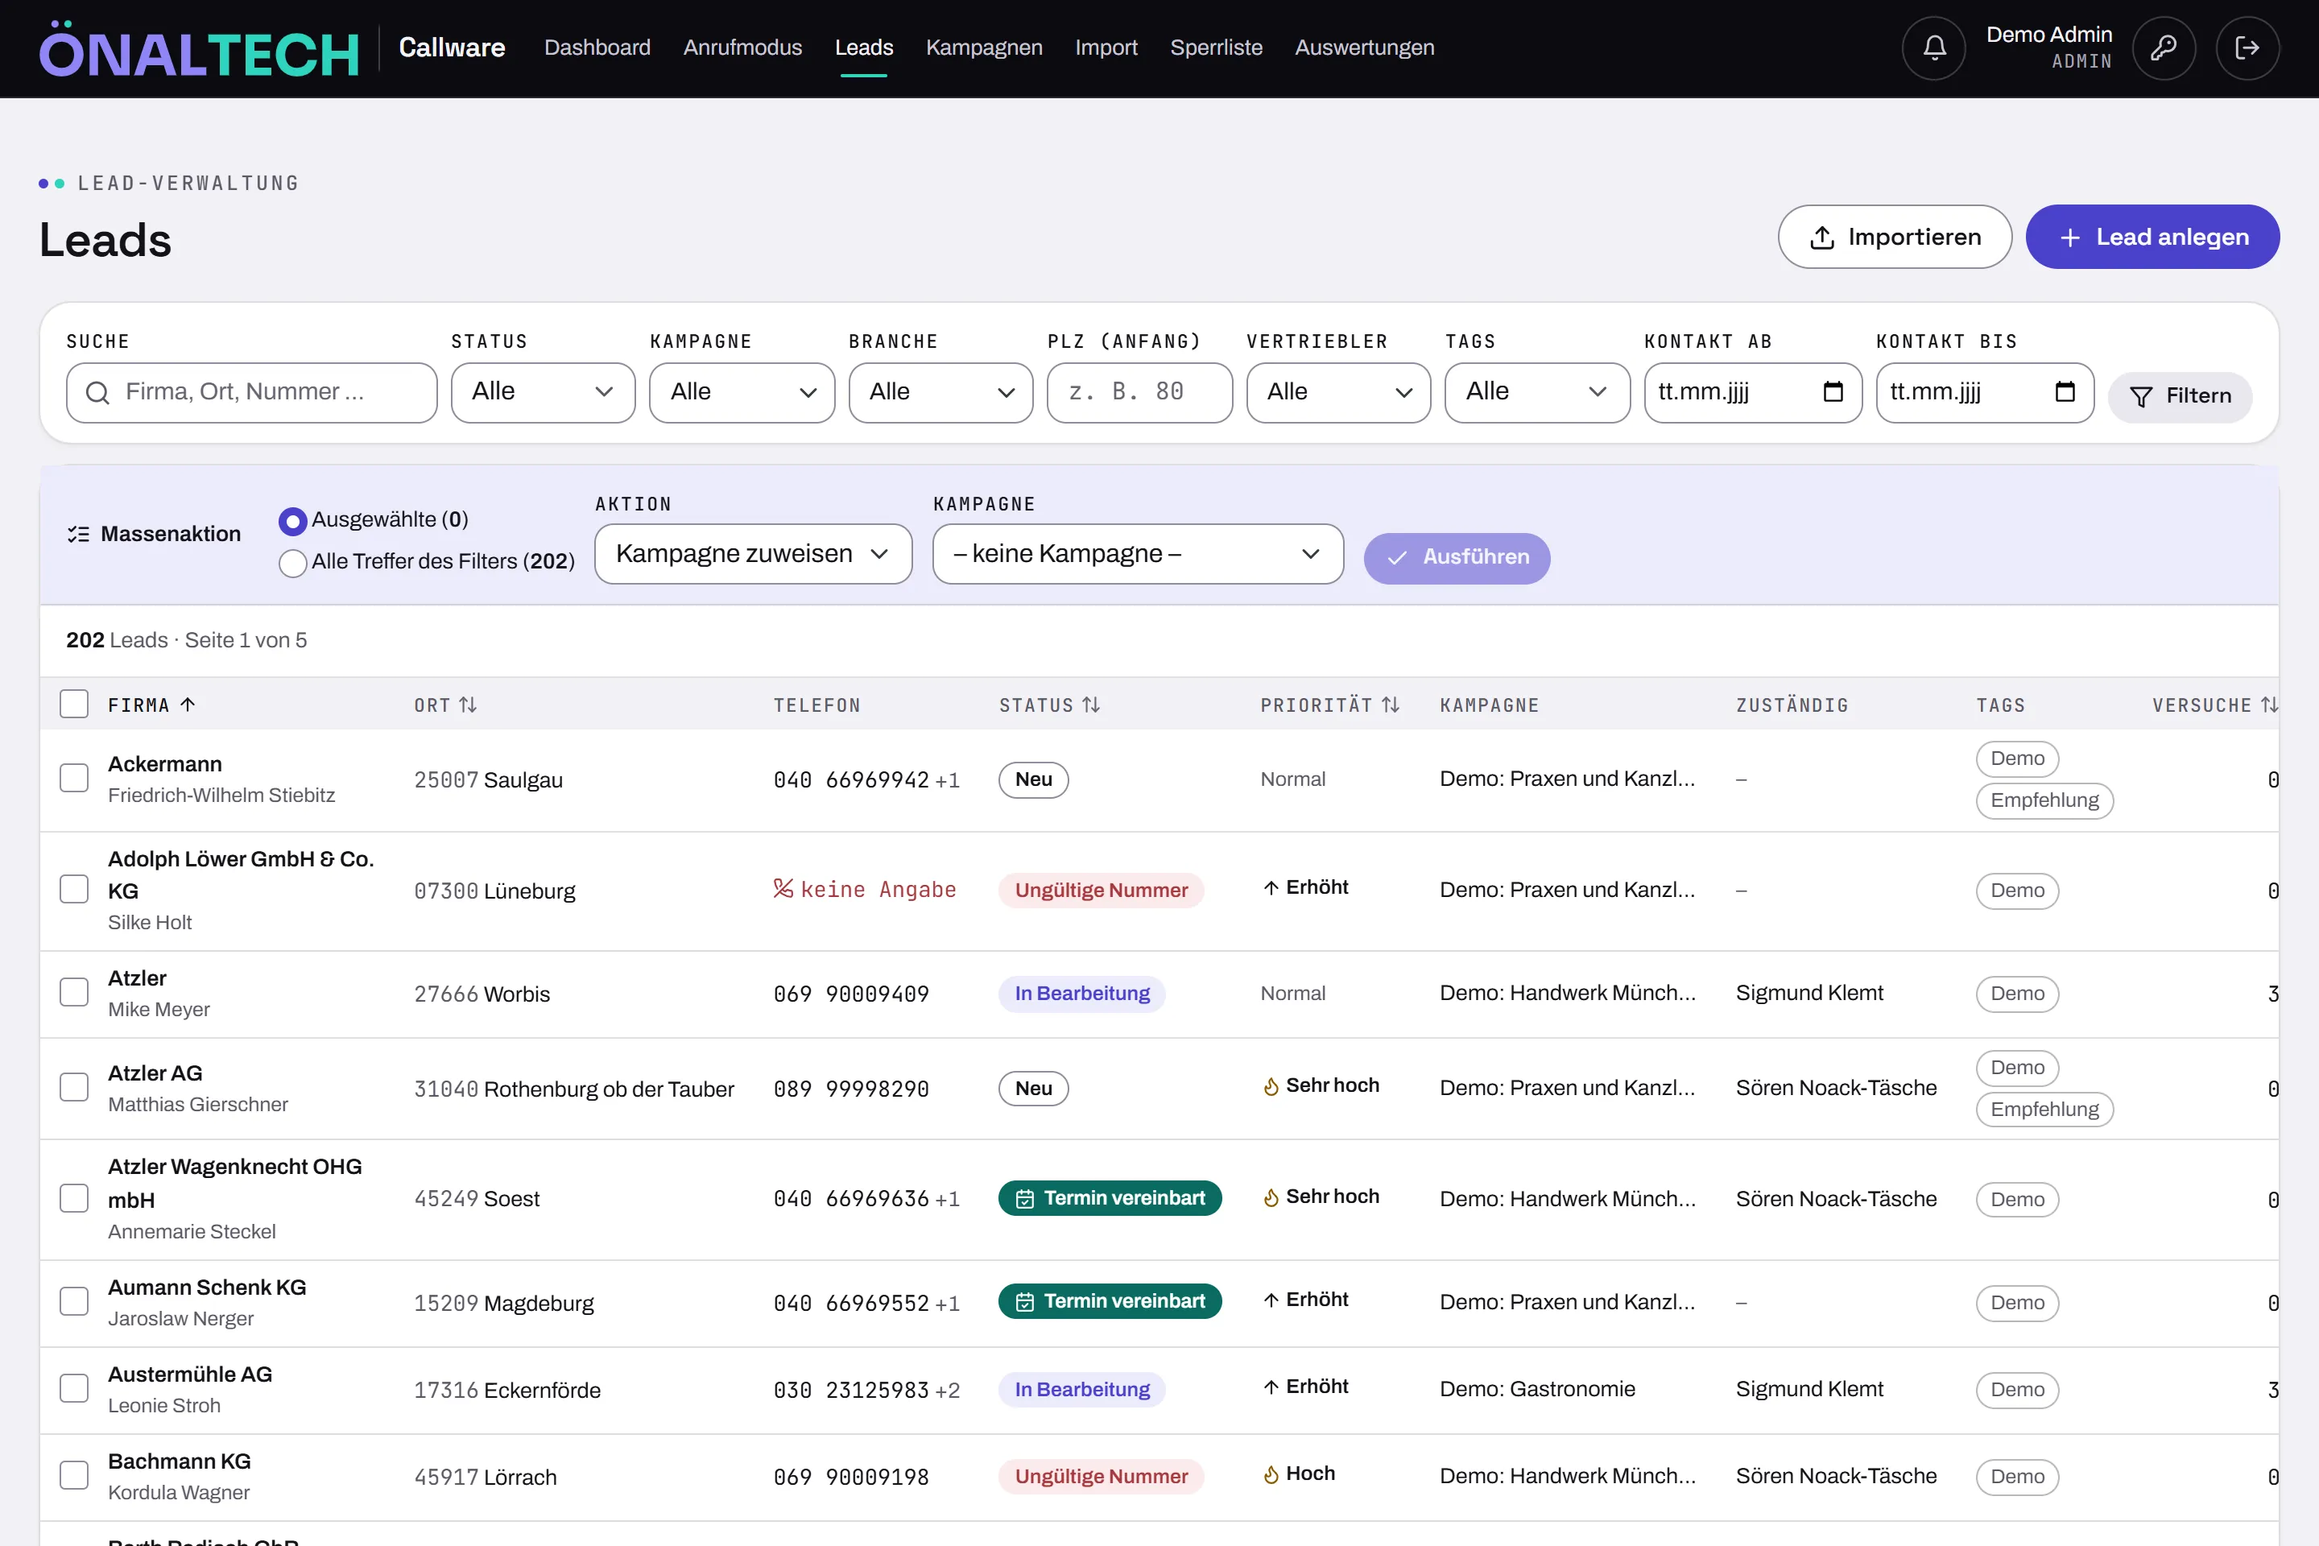This screenshot has width=2319, height=1546.
Task: Open calendar picker in Kontakt ab field
Action: (1833, 391)
